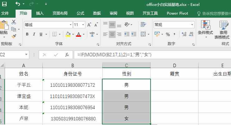Open 条件格式 conditional formatting
Viewport: 231px width, 125px height.
point(205,29)
